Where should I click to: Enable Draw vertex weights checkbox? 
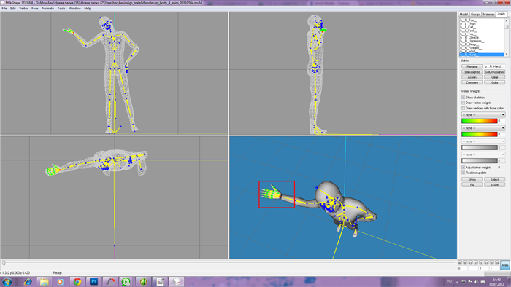coord(463,103)
